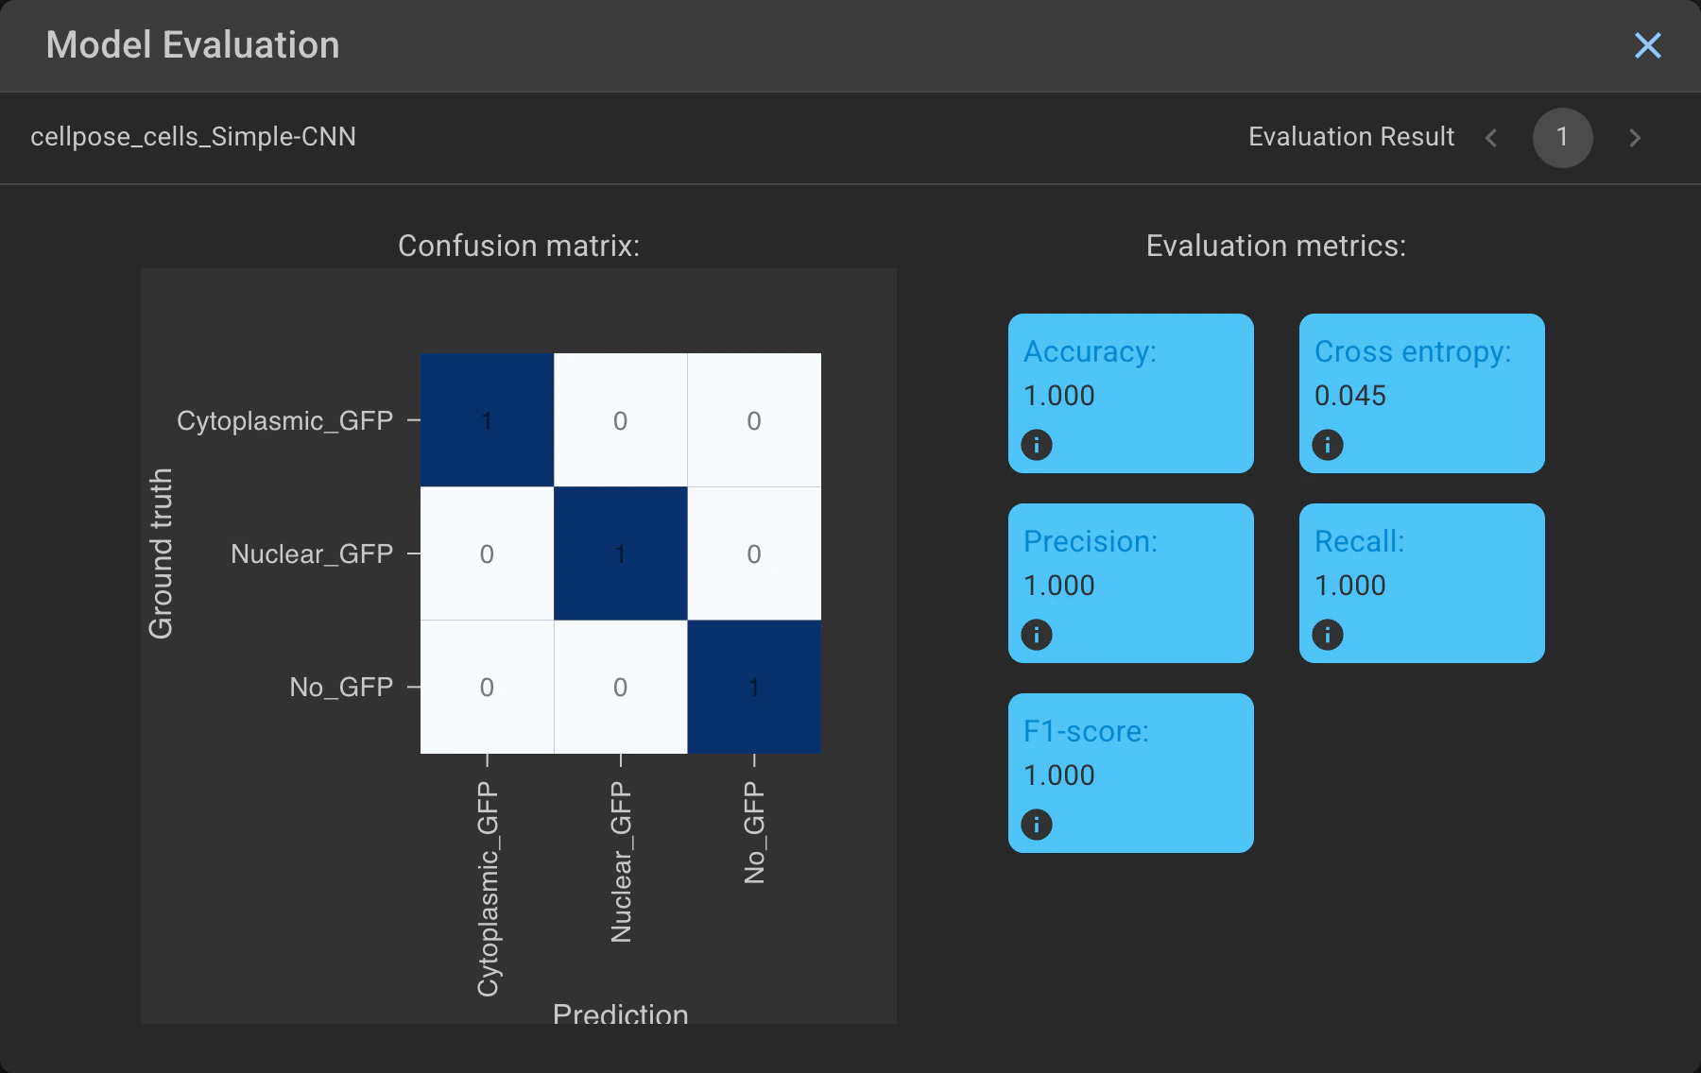Click the Ground truth axis label
This screenshot has width=1701, height=1073.
click(161, 554)
